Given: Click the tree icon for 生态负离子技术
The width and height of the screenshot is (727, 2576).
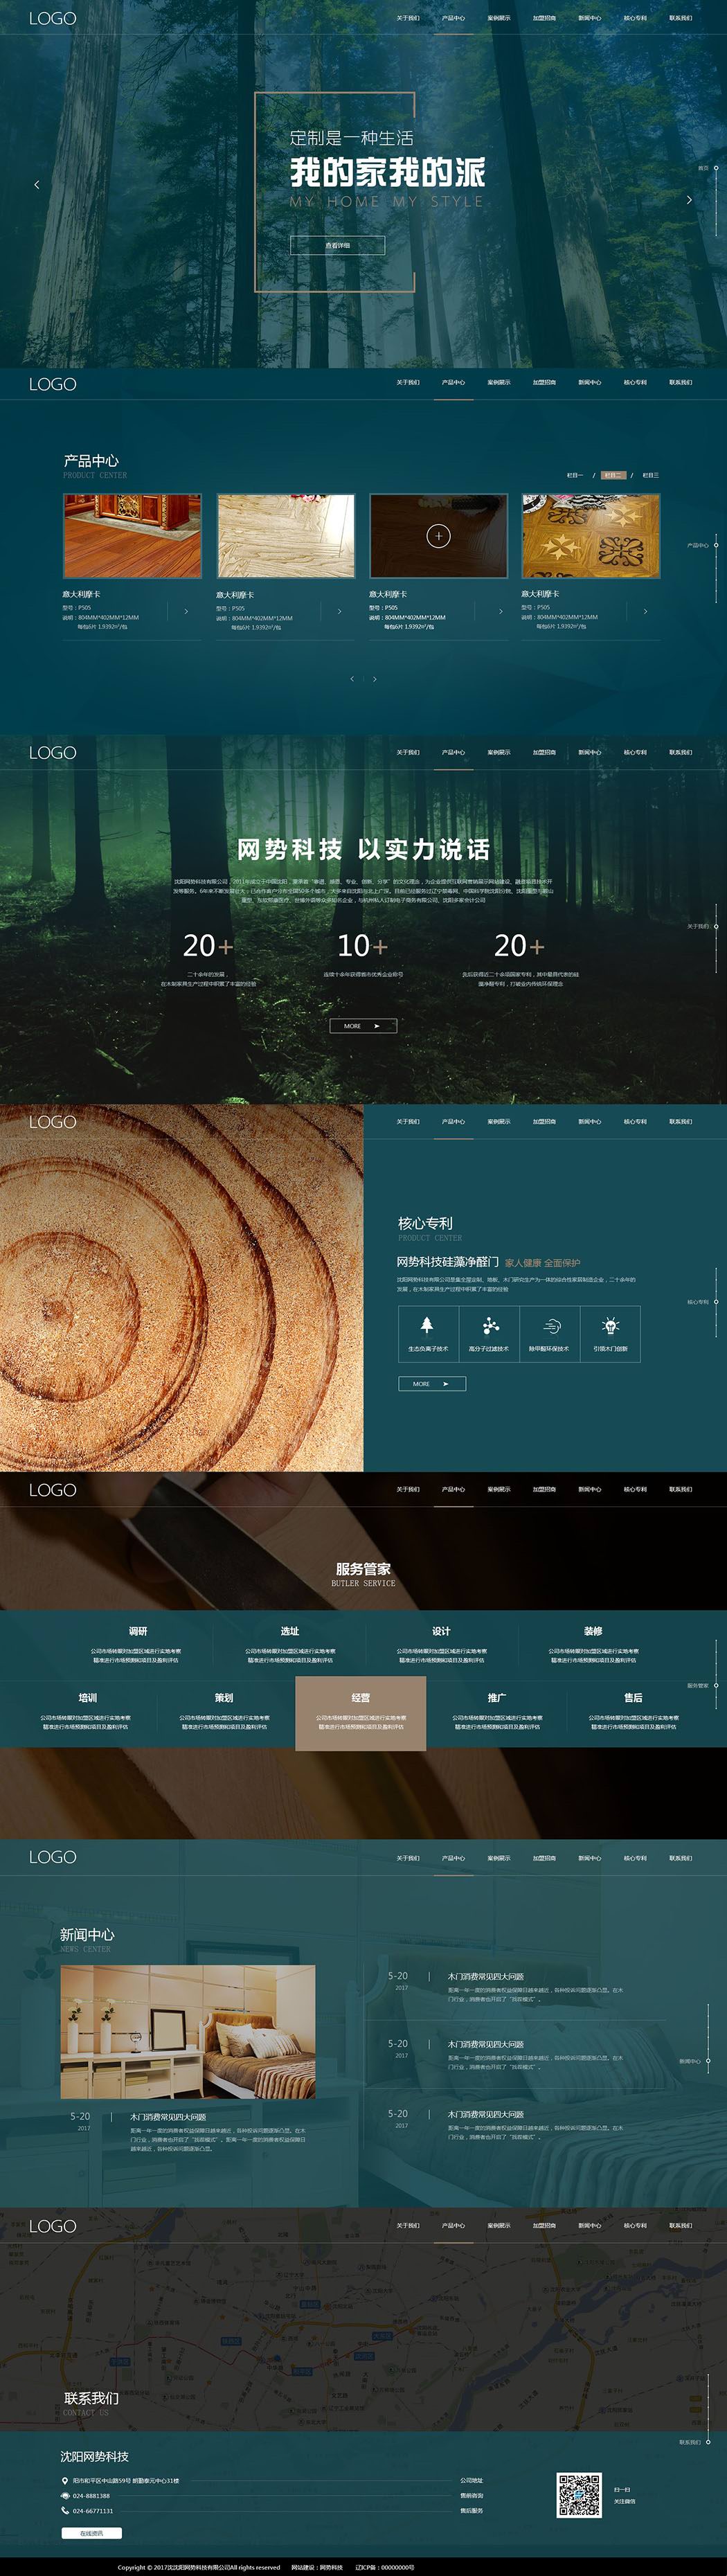Looking at the screenshot, I should [427, 1324].
